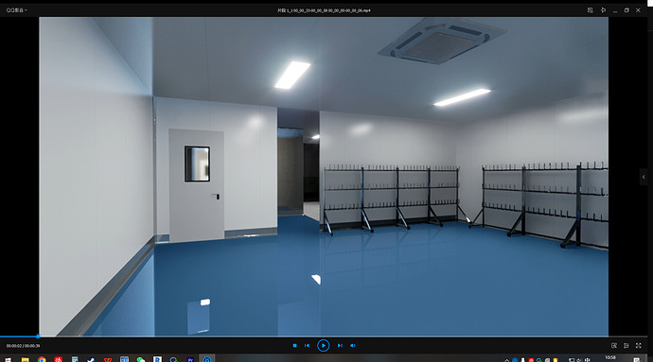Show hidden system tray icons

coord(507,360)
